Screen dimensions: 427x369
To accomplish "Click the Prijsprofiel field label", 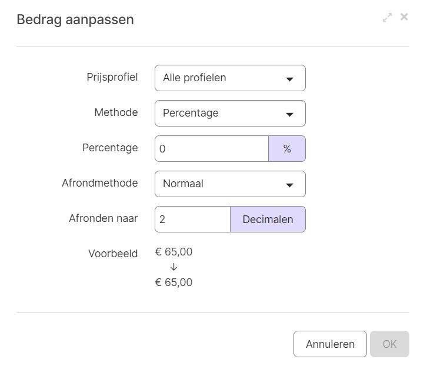I will [112, 77].
